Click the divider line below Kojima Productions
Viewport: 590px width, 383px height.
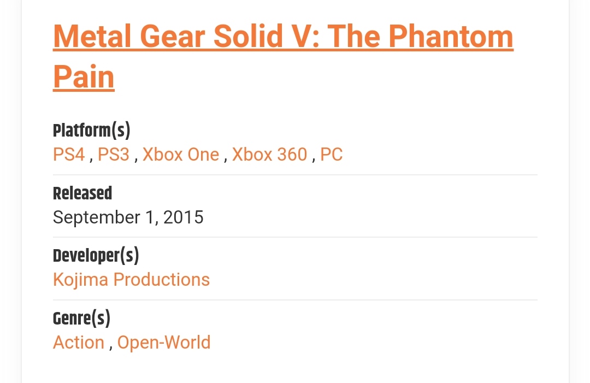click(x=295, y=300)
